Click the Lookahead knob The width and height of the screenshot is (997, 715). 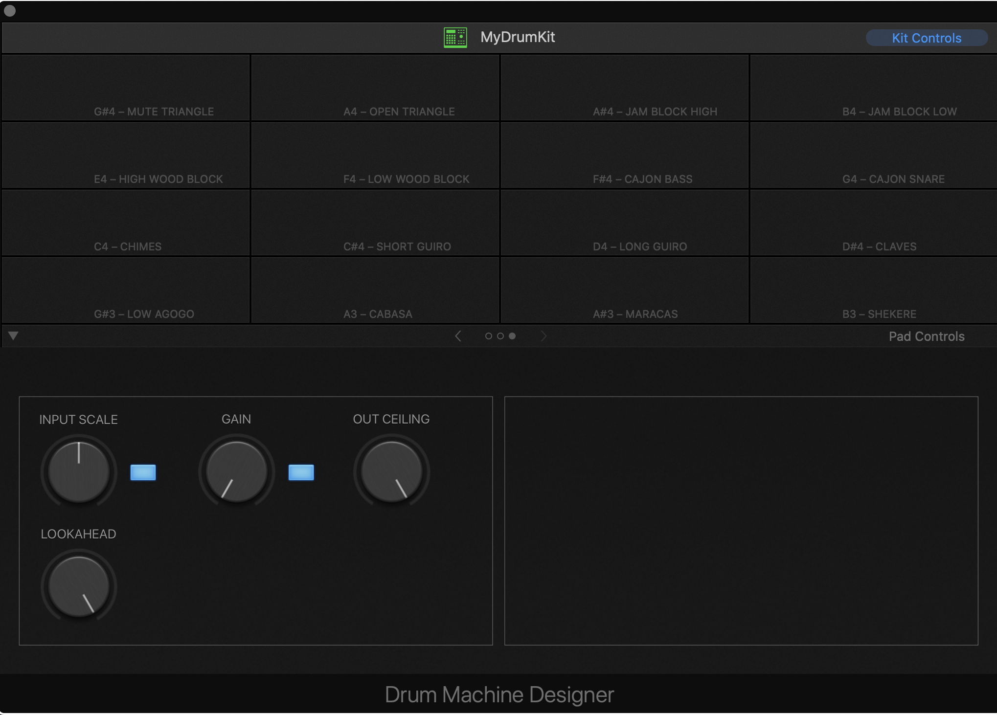pos(79,586)
